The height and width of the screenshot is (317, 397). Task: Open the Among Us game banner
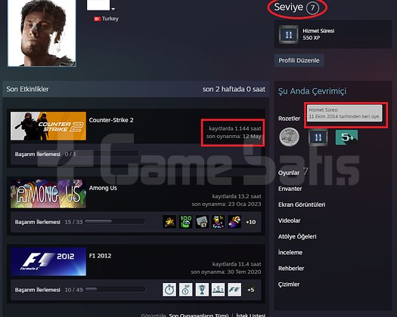click(48, 194)
